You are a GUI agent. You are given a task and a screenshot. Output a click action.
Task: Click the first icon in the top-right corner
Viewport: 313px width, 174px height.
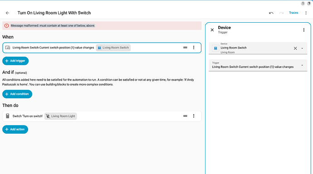click(303, 4)
